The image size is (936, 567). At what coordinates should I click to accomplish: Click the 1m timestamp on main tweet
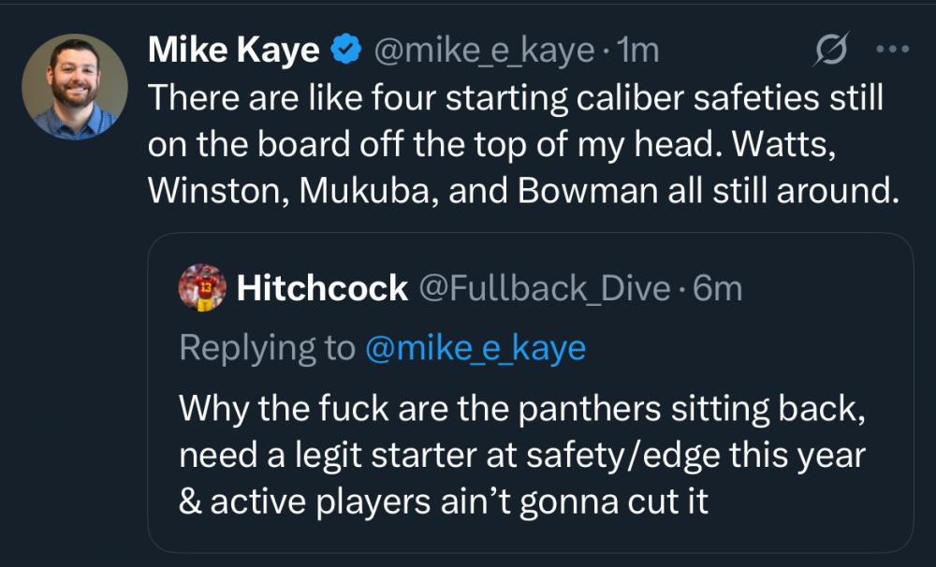coord(638,51)
